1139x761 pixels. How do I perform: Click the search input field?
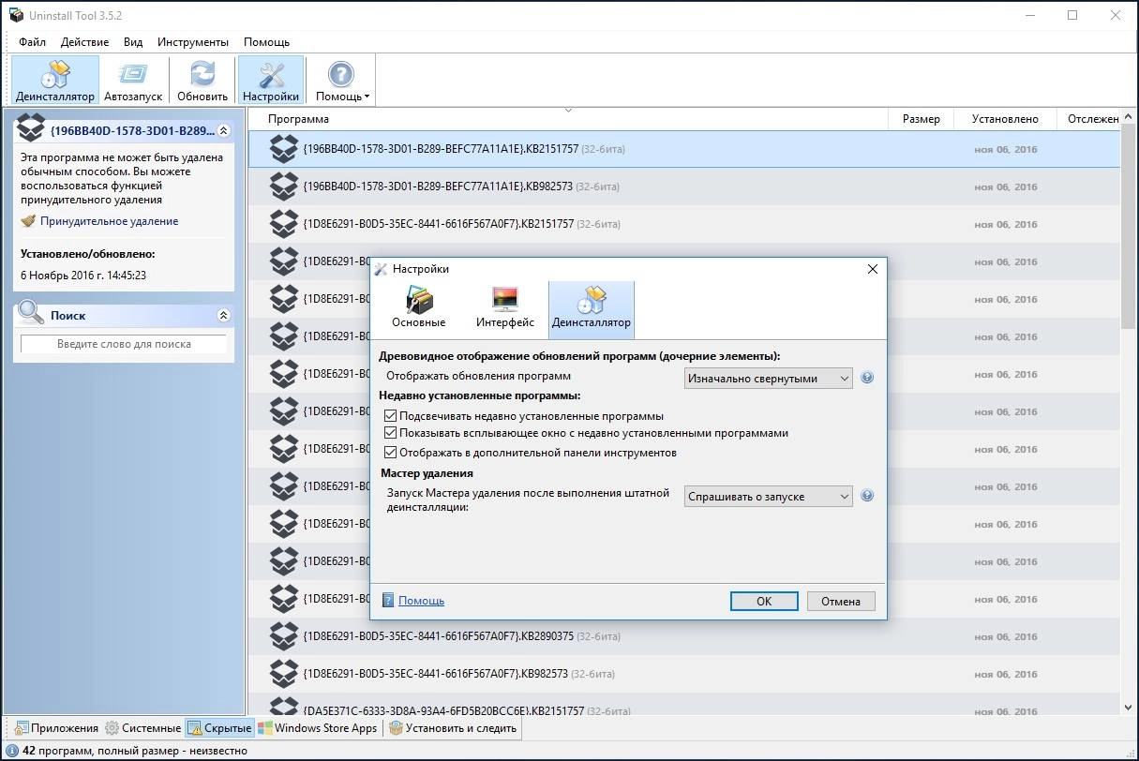pos(124,344)
